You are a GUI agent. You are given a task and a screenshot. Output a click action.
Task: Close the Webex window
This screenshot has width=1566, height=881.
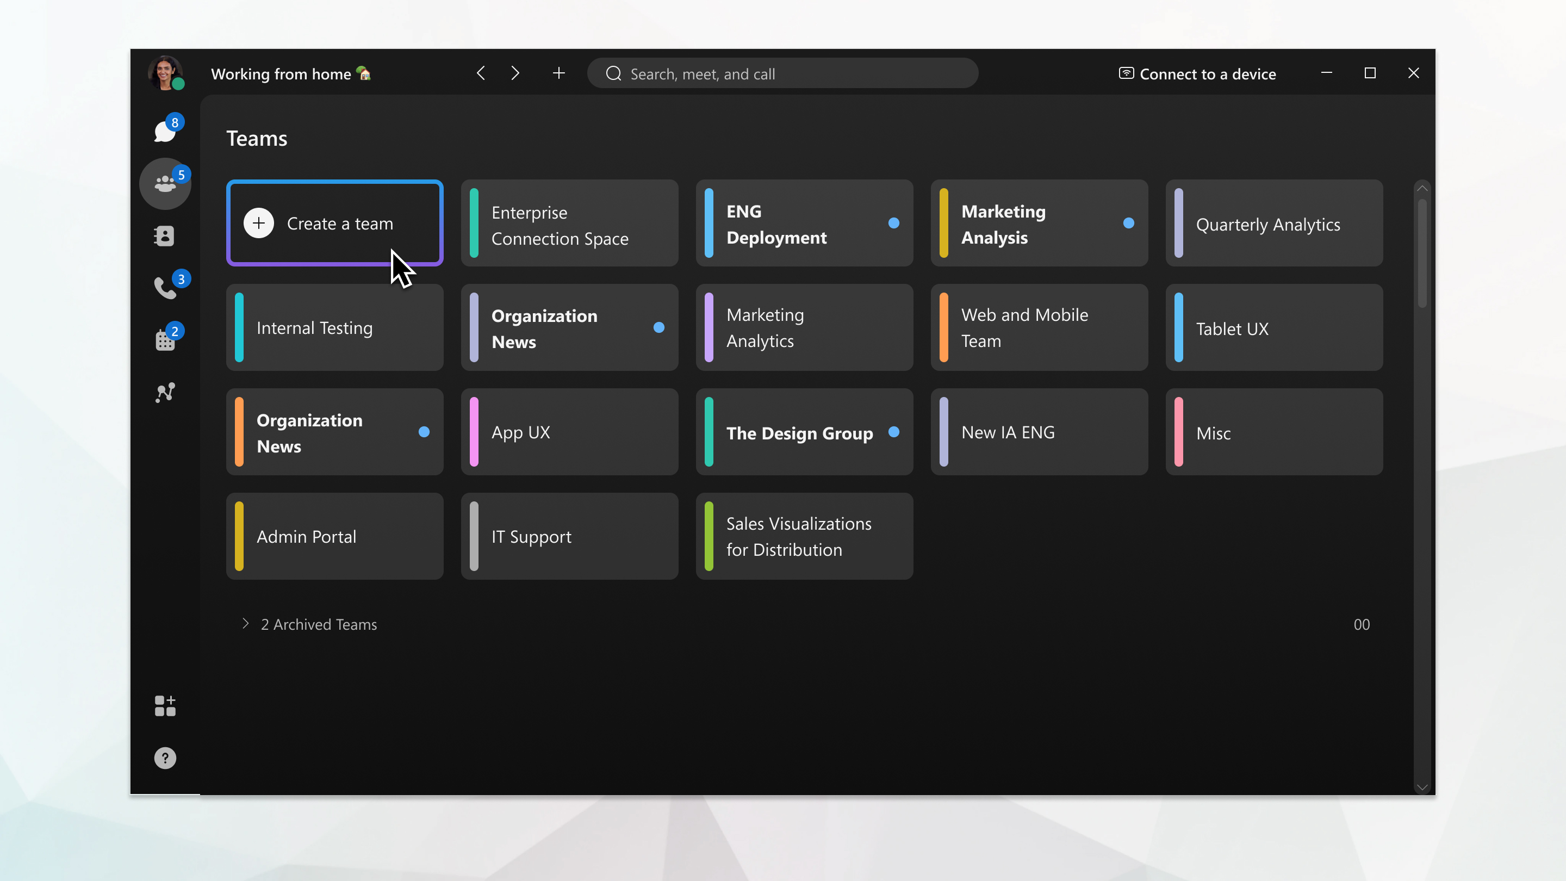click(1413, 73)
